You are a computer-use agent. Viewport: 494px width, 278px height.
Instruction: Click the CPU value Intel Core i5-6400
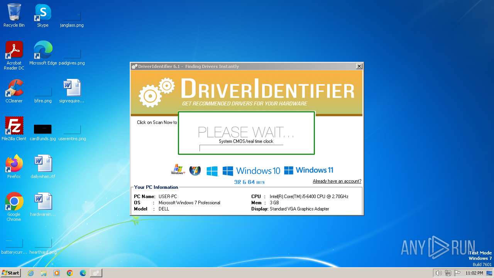pos(309,197)
